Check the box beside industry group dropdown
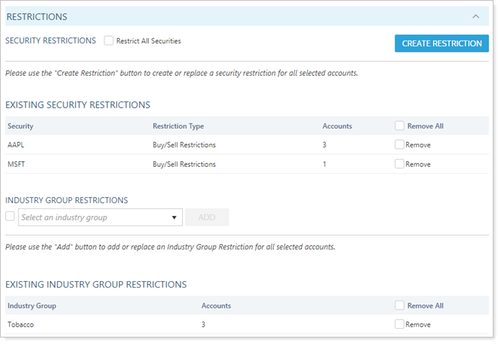 [10, 216]
